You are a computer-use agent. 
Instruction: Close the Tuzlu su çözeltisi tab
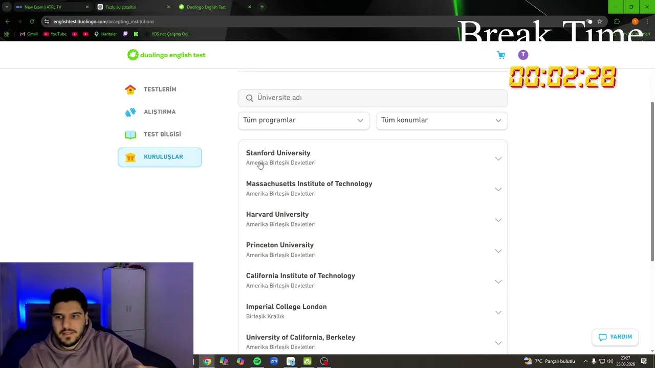168,7
